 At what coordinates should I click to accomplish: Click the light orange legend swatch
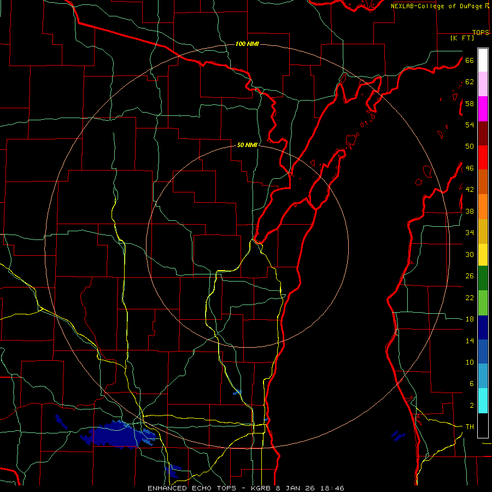click(x=483, y=207)
